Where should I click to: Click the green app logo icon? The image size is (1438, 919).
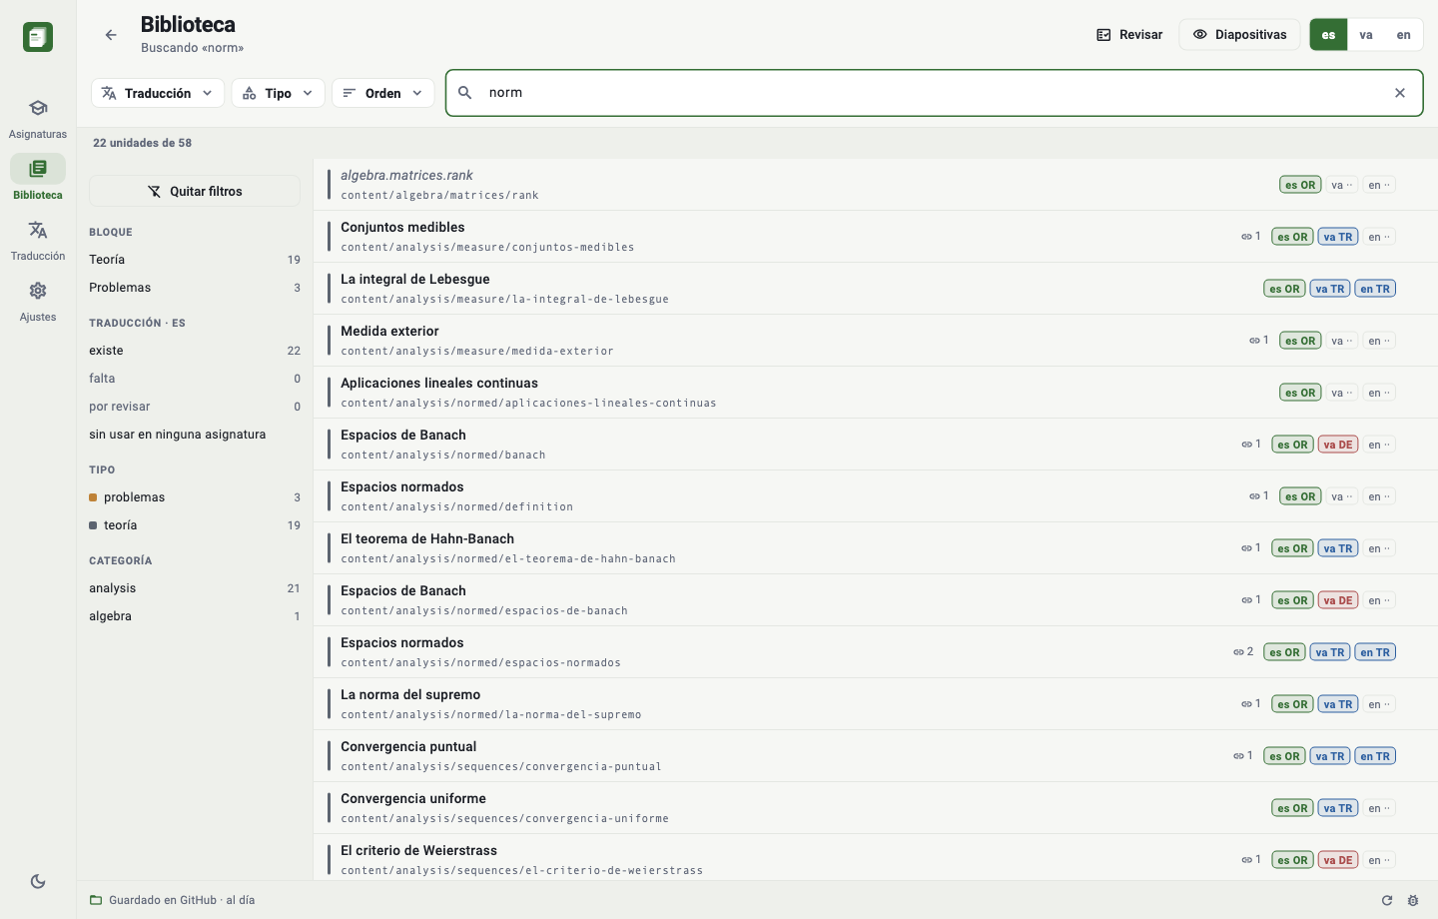[38, 37]
